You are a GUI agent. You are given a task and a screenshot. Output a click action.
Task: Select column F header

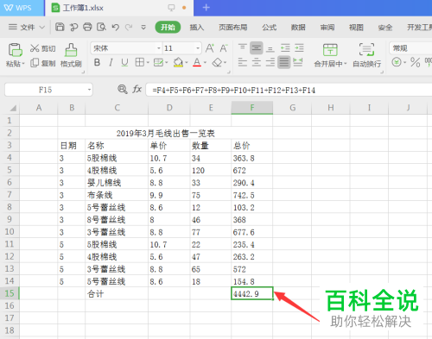click(252, 108)
